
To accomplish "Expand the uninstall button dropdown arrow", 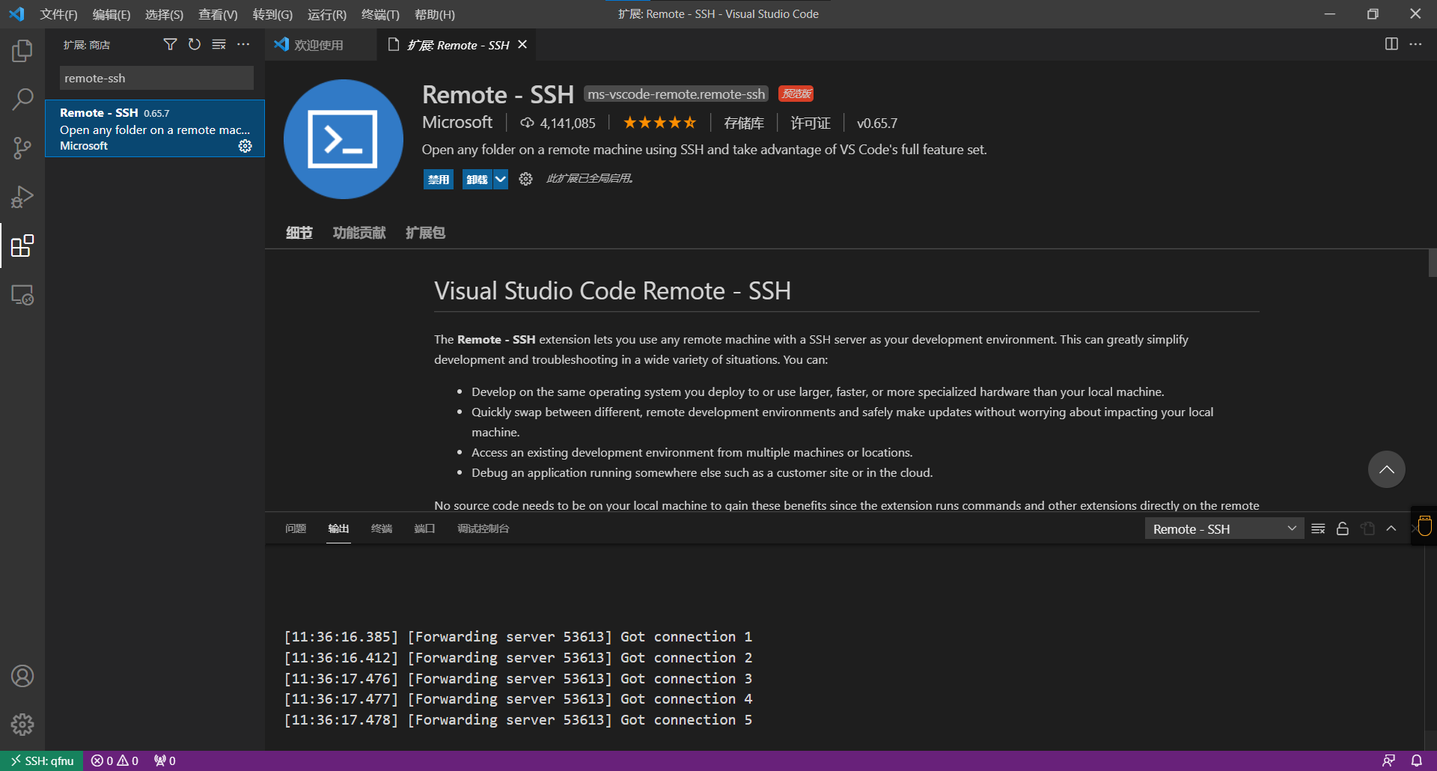I will point(501,179).
